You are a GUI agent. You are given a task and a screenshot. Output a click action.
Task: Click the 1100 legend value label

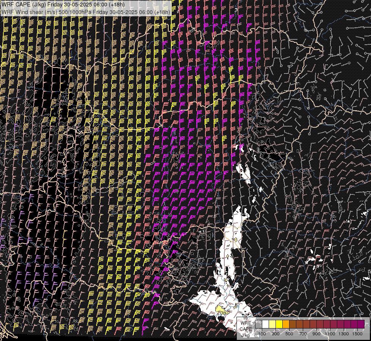[330, 334]
